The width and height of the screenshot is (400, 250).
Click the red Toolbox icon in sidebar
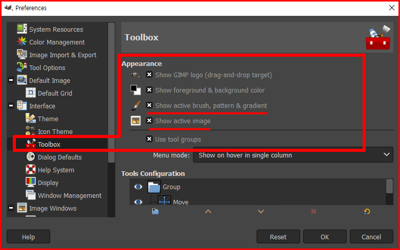click(31, 144)
